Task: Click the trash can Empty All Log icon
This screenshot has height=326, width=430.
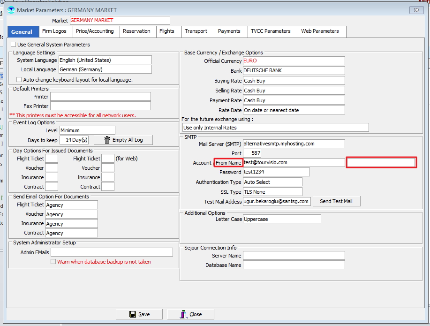Action: tap(107, 140)
